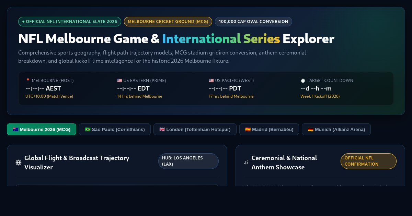Click the 100,000 Cap Oval Conversion badge

253,22
